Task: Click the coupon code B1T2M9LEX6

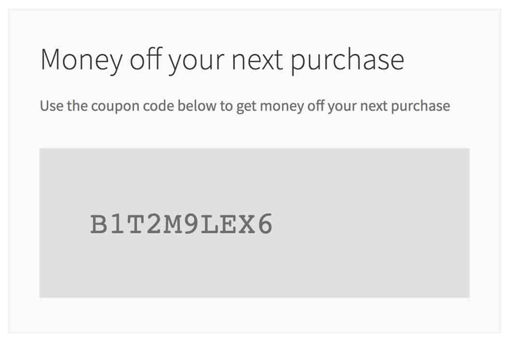Action: tap(181, 224)
